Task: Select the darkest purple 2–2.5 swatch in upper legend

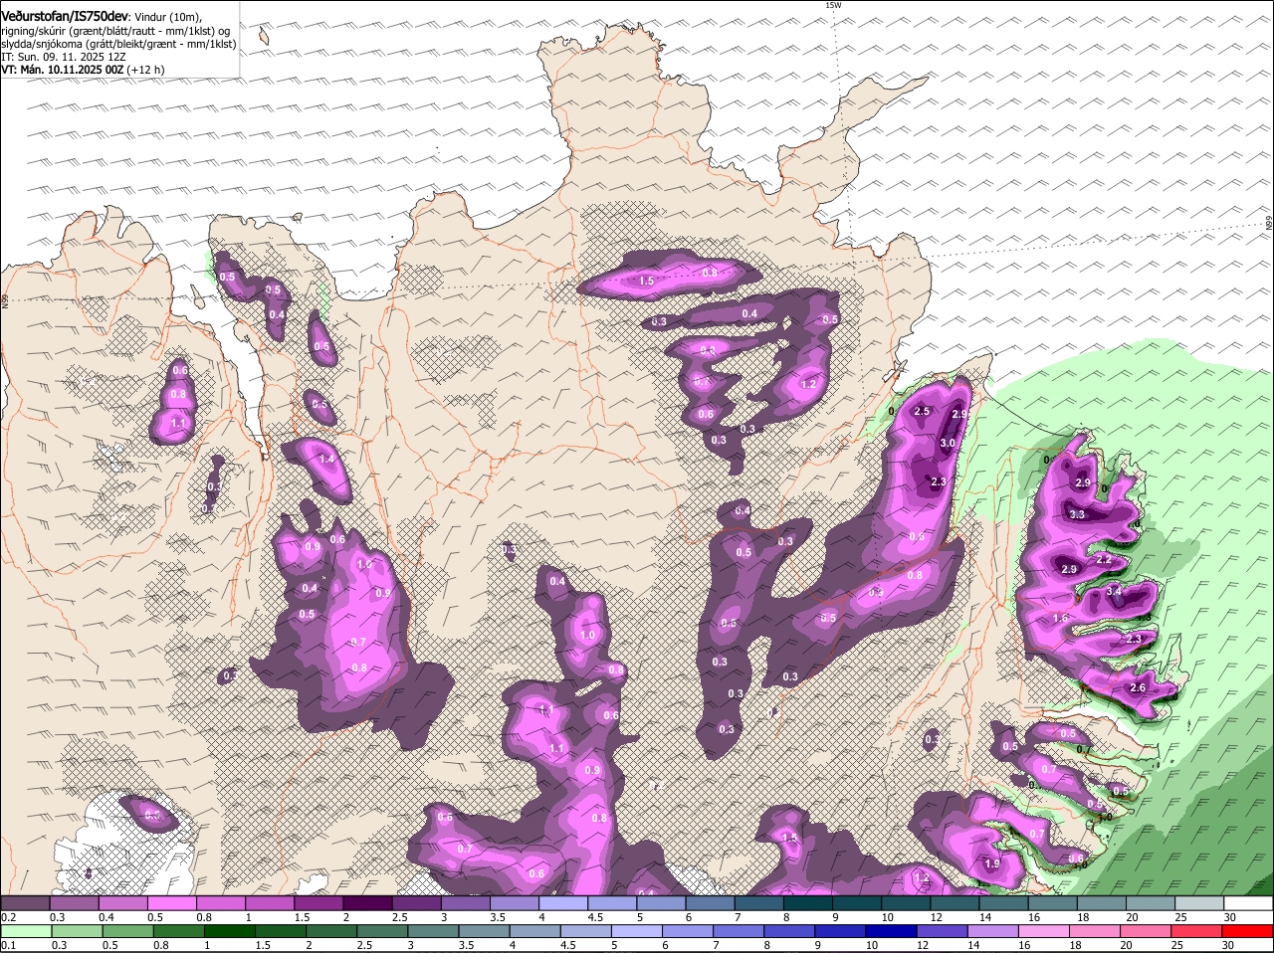Action: tap(367, 903)
